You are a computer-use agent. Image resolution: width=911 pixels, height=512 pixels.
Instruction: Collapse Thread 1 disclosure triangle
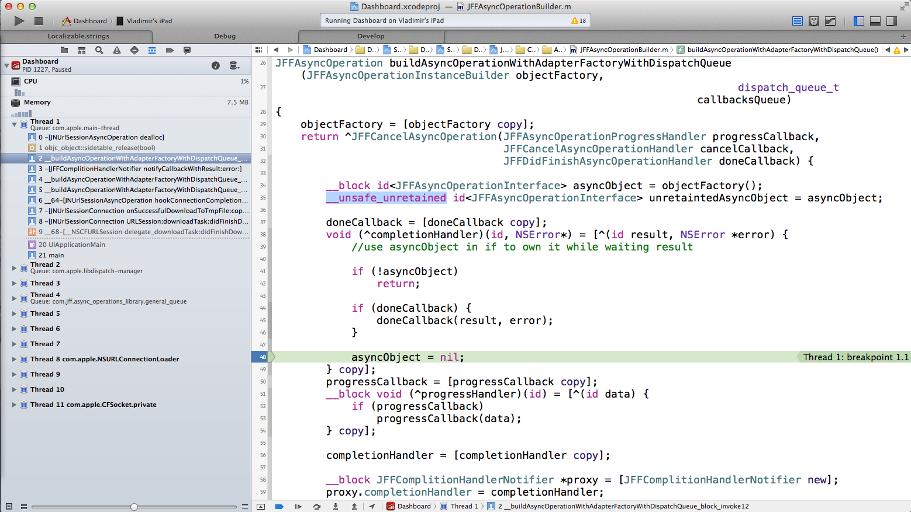pos(15,124)
